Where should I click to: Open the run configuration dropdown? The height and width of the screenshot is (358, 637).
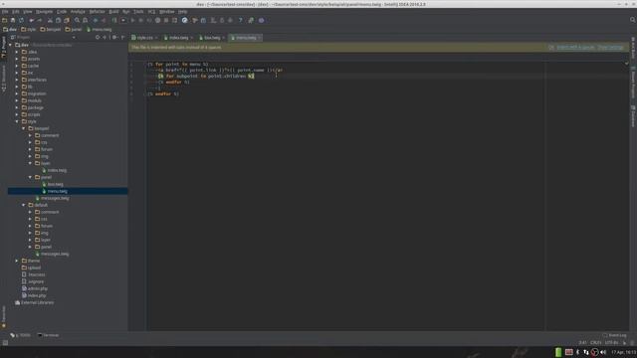(123, 20)
